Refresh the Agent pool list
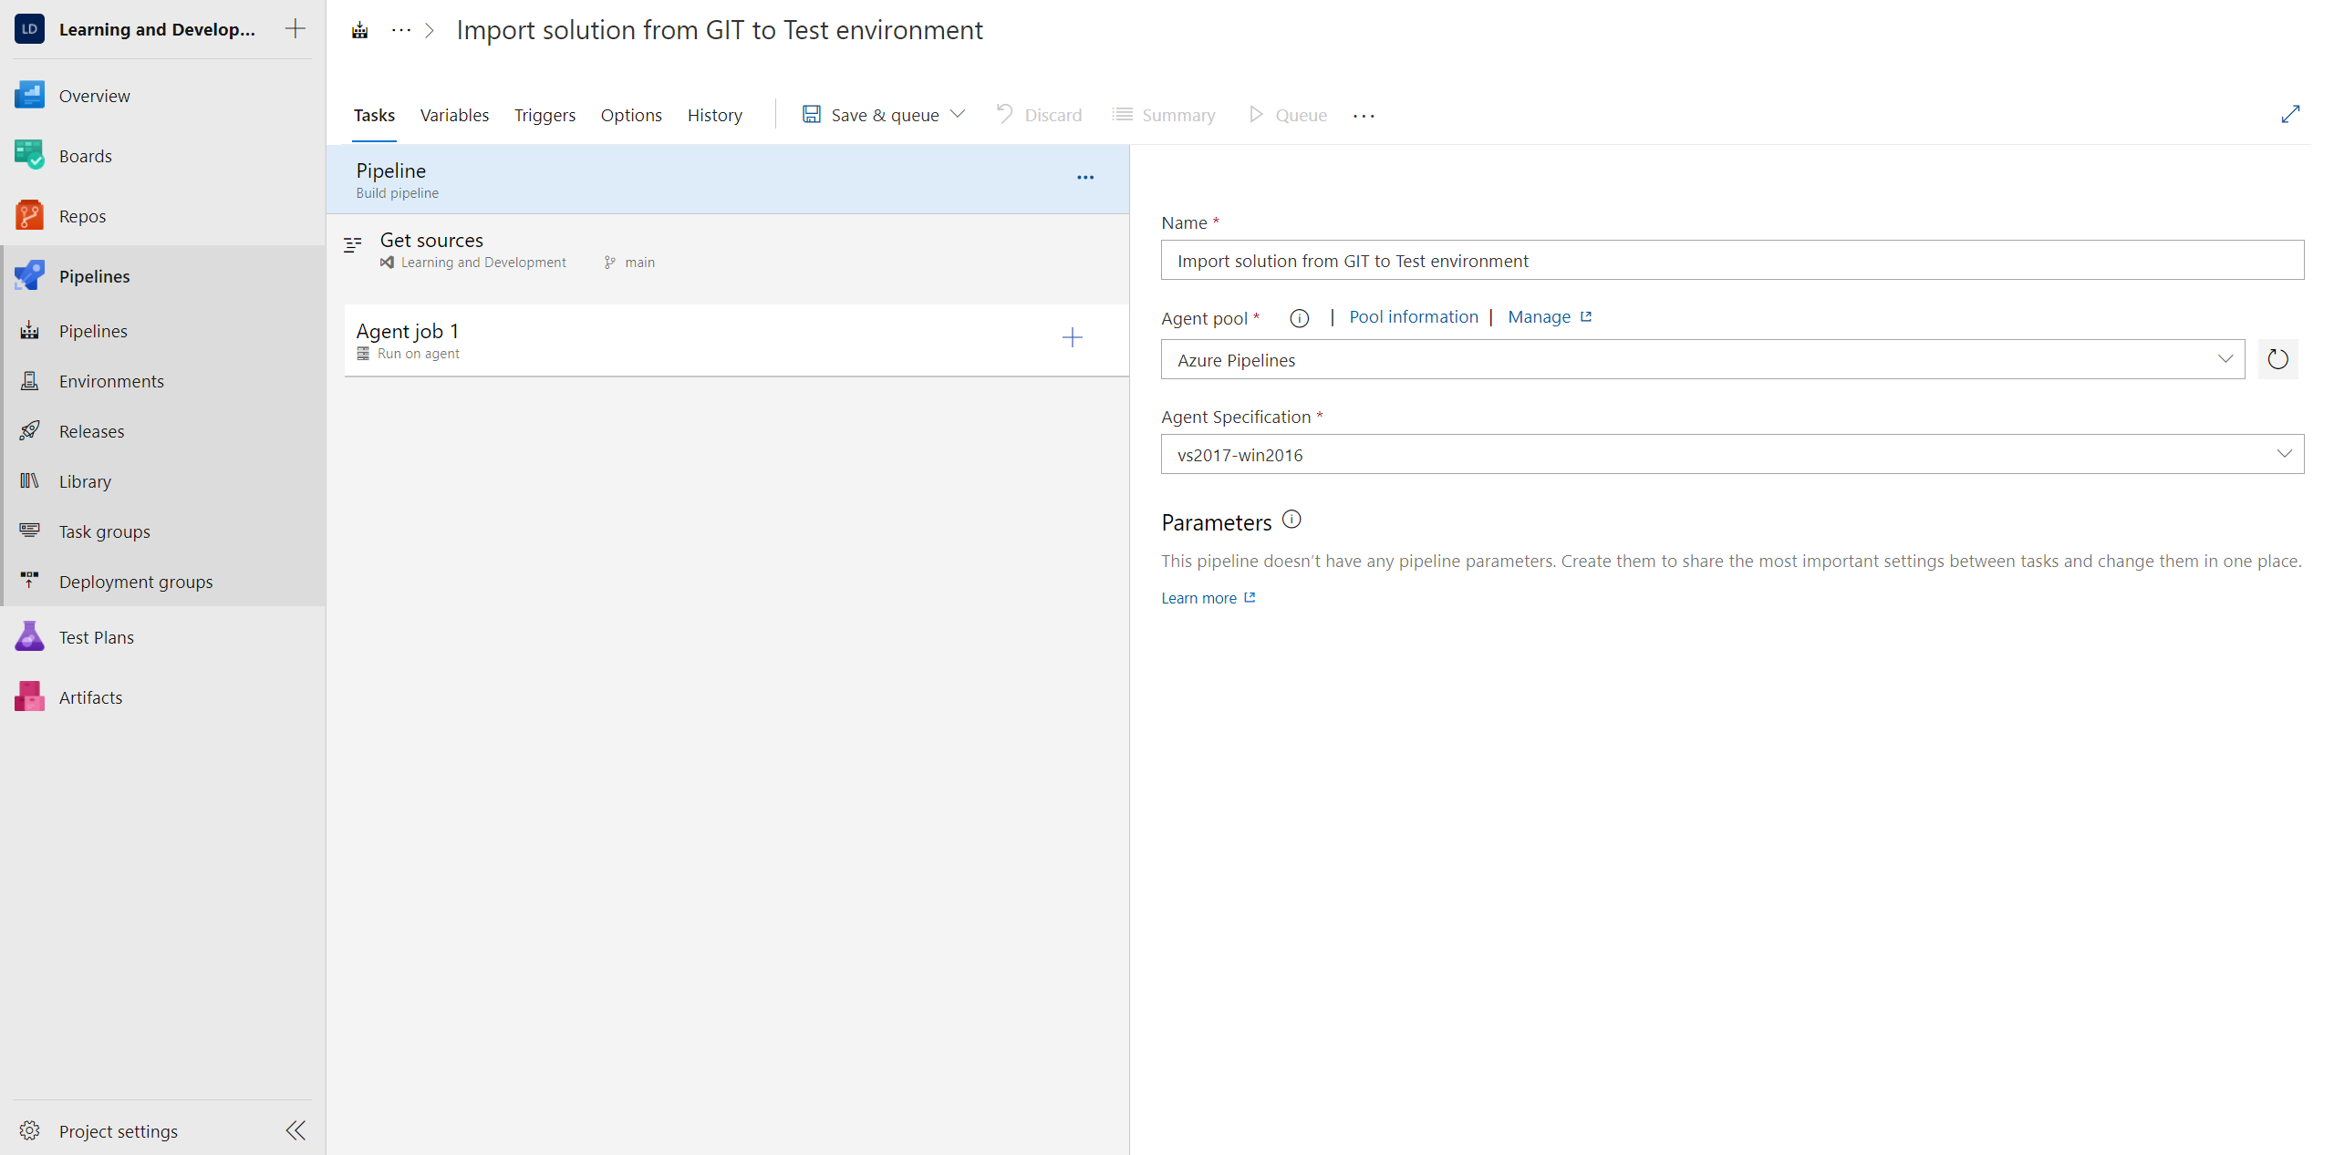Viewport: 2334px width, 1155px height. tap(2277, 360)
